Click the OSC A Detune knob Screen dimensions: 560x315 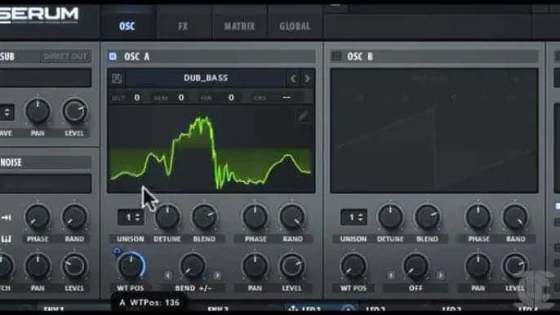click(x=167, y=217)
